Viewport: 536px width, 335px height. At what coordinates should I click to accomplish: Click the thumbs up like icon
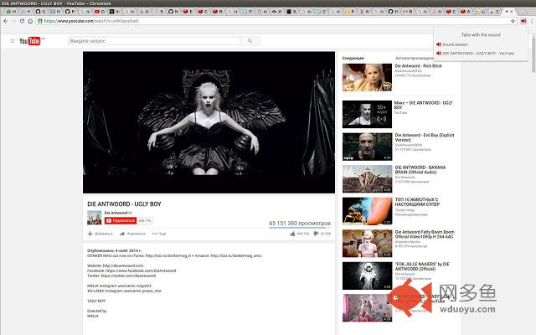pyautogui.click(x=292, y=234)
